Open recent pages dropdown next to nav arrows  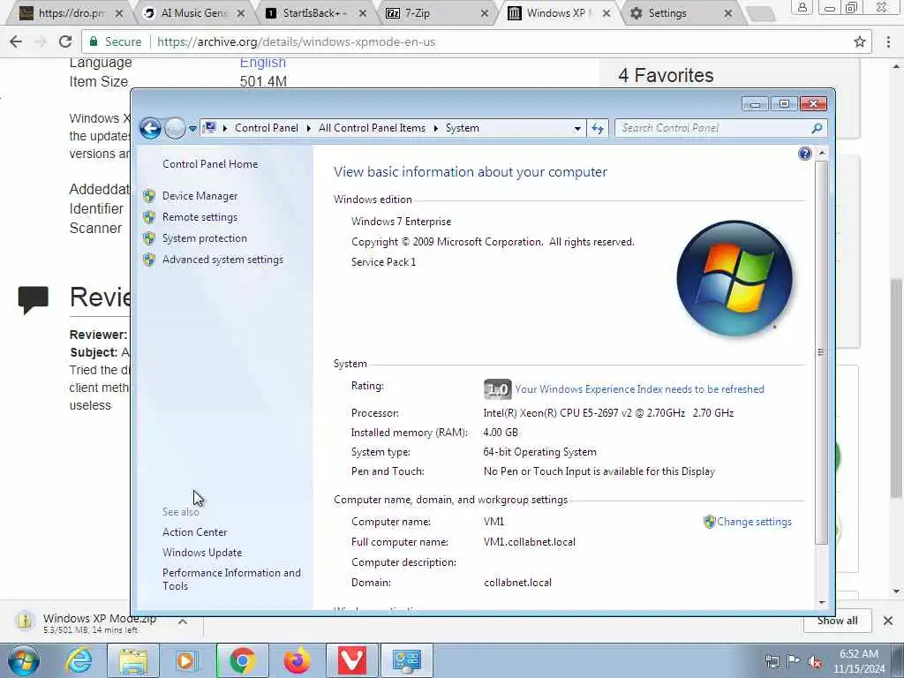[x=192, y=129]
